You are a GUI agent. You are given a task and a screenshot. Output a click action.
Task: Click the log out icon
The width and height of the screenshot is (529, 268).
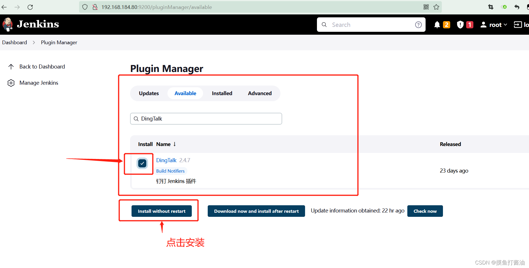[518, 25]
